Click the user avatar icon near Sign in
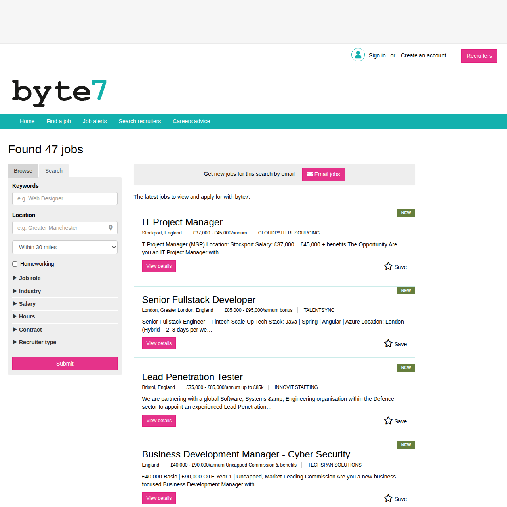The width and height of the screenshot is (507, 507). pos(358,55)
